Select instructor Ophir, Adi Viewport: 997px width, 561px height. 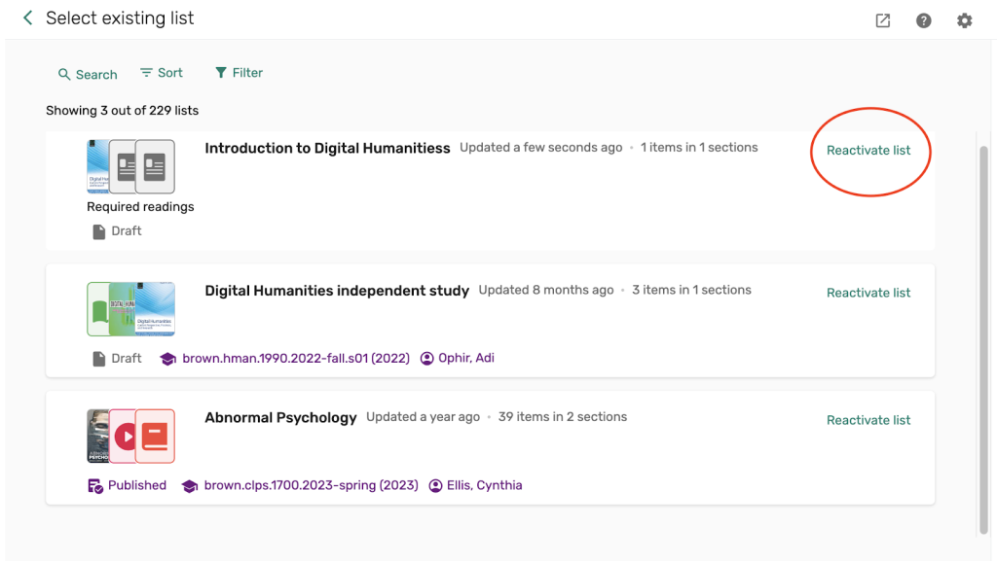[x=465, y=359]
